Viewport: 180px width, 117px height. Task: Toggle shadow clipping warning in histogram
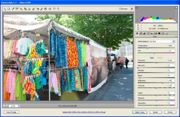click(x=136, y=8)
